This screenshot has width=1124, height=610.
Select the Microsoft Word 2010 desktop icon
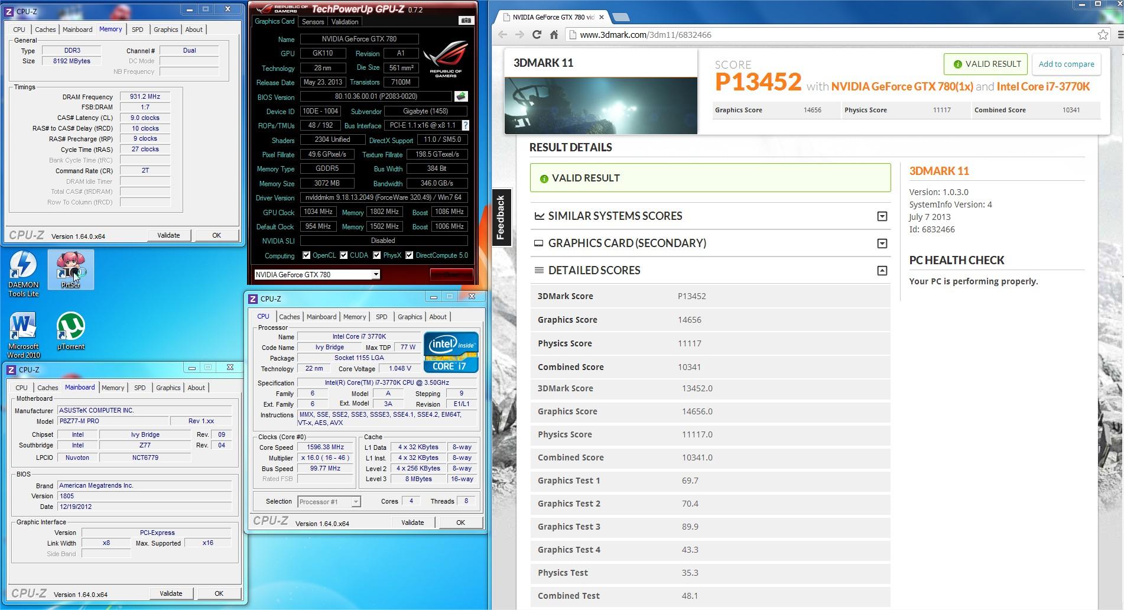(x=23, y=335)
